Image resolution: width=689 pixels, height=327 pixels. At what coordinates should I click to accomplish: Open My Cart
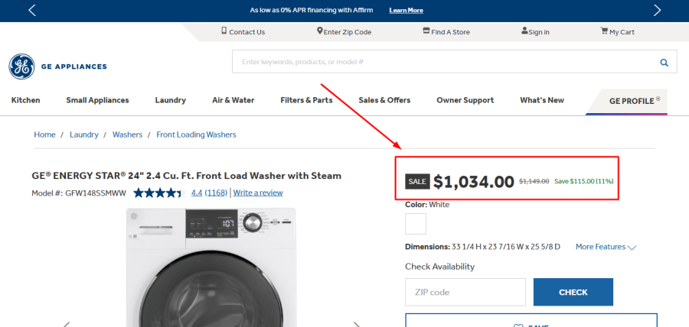(x=617, y=32)
